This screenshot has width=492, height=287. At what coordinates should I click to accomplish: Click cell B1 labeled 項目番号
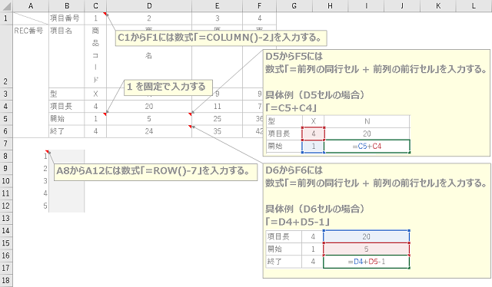(x=67, y=18)
